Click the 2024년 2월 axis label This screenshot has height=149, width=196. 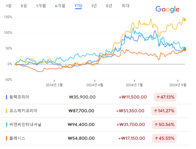[x=54, y=85]
